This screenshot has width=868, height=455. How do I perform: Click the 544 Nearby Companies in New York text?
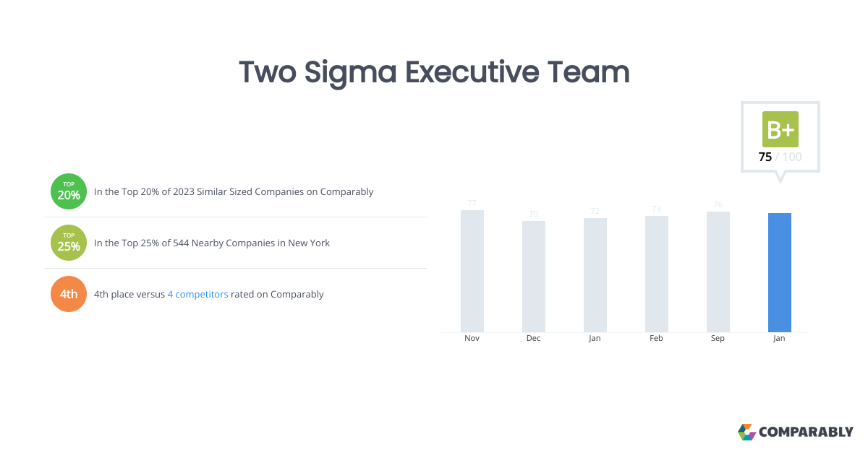click(212, 243)
